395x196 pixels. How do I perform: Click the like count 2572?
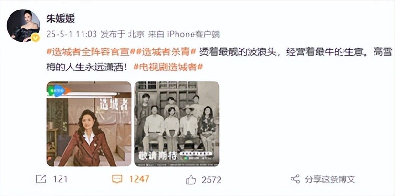(211, 180)
